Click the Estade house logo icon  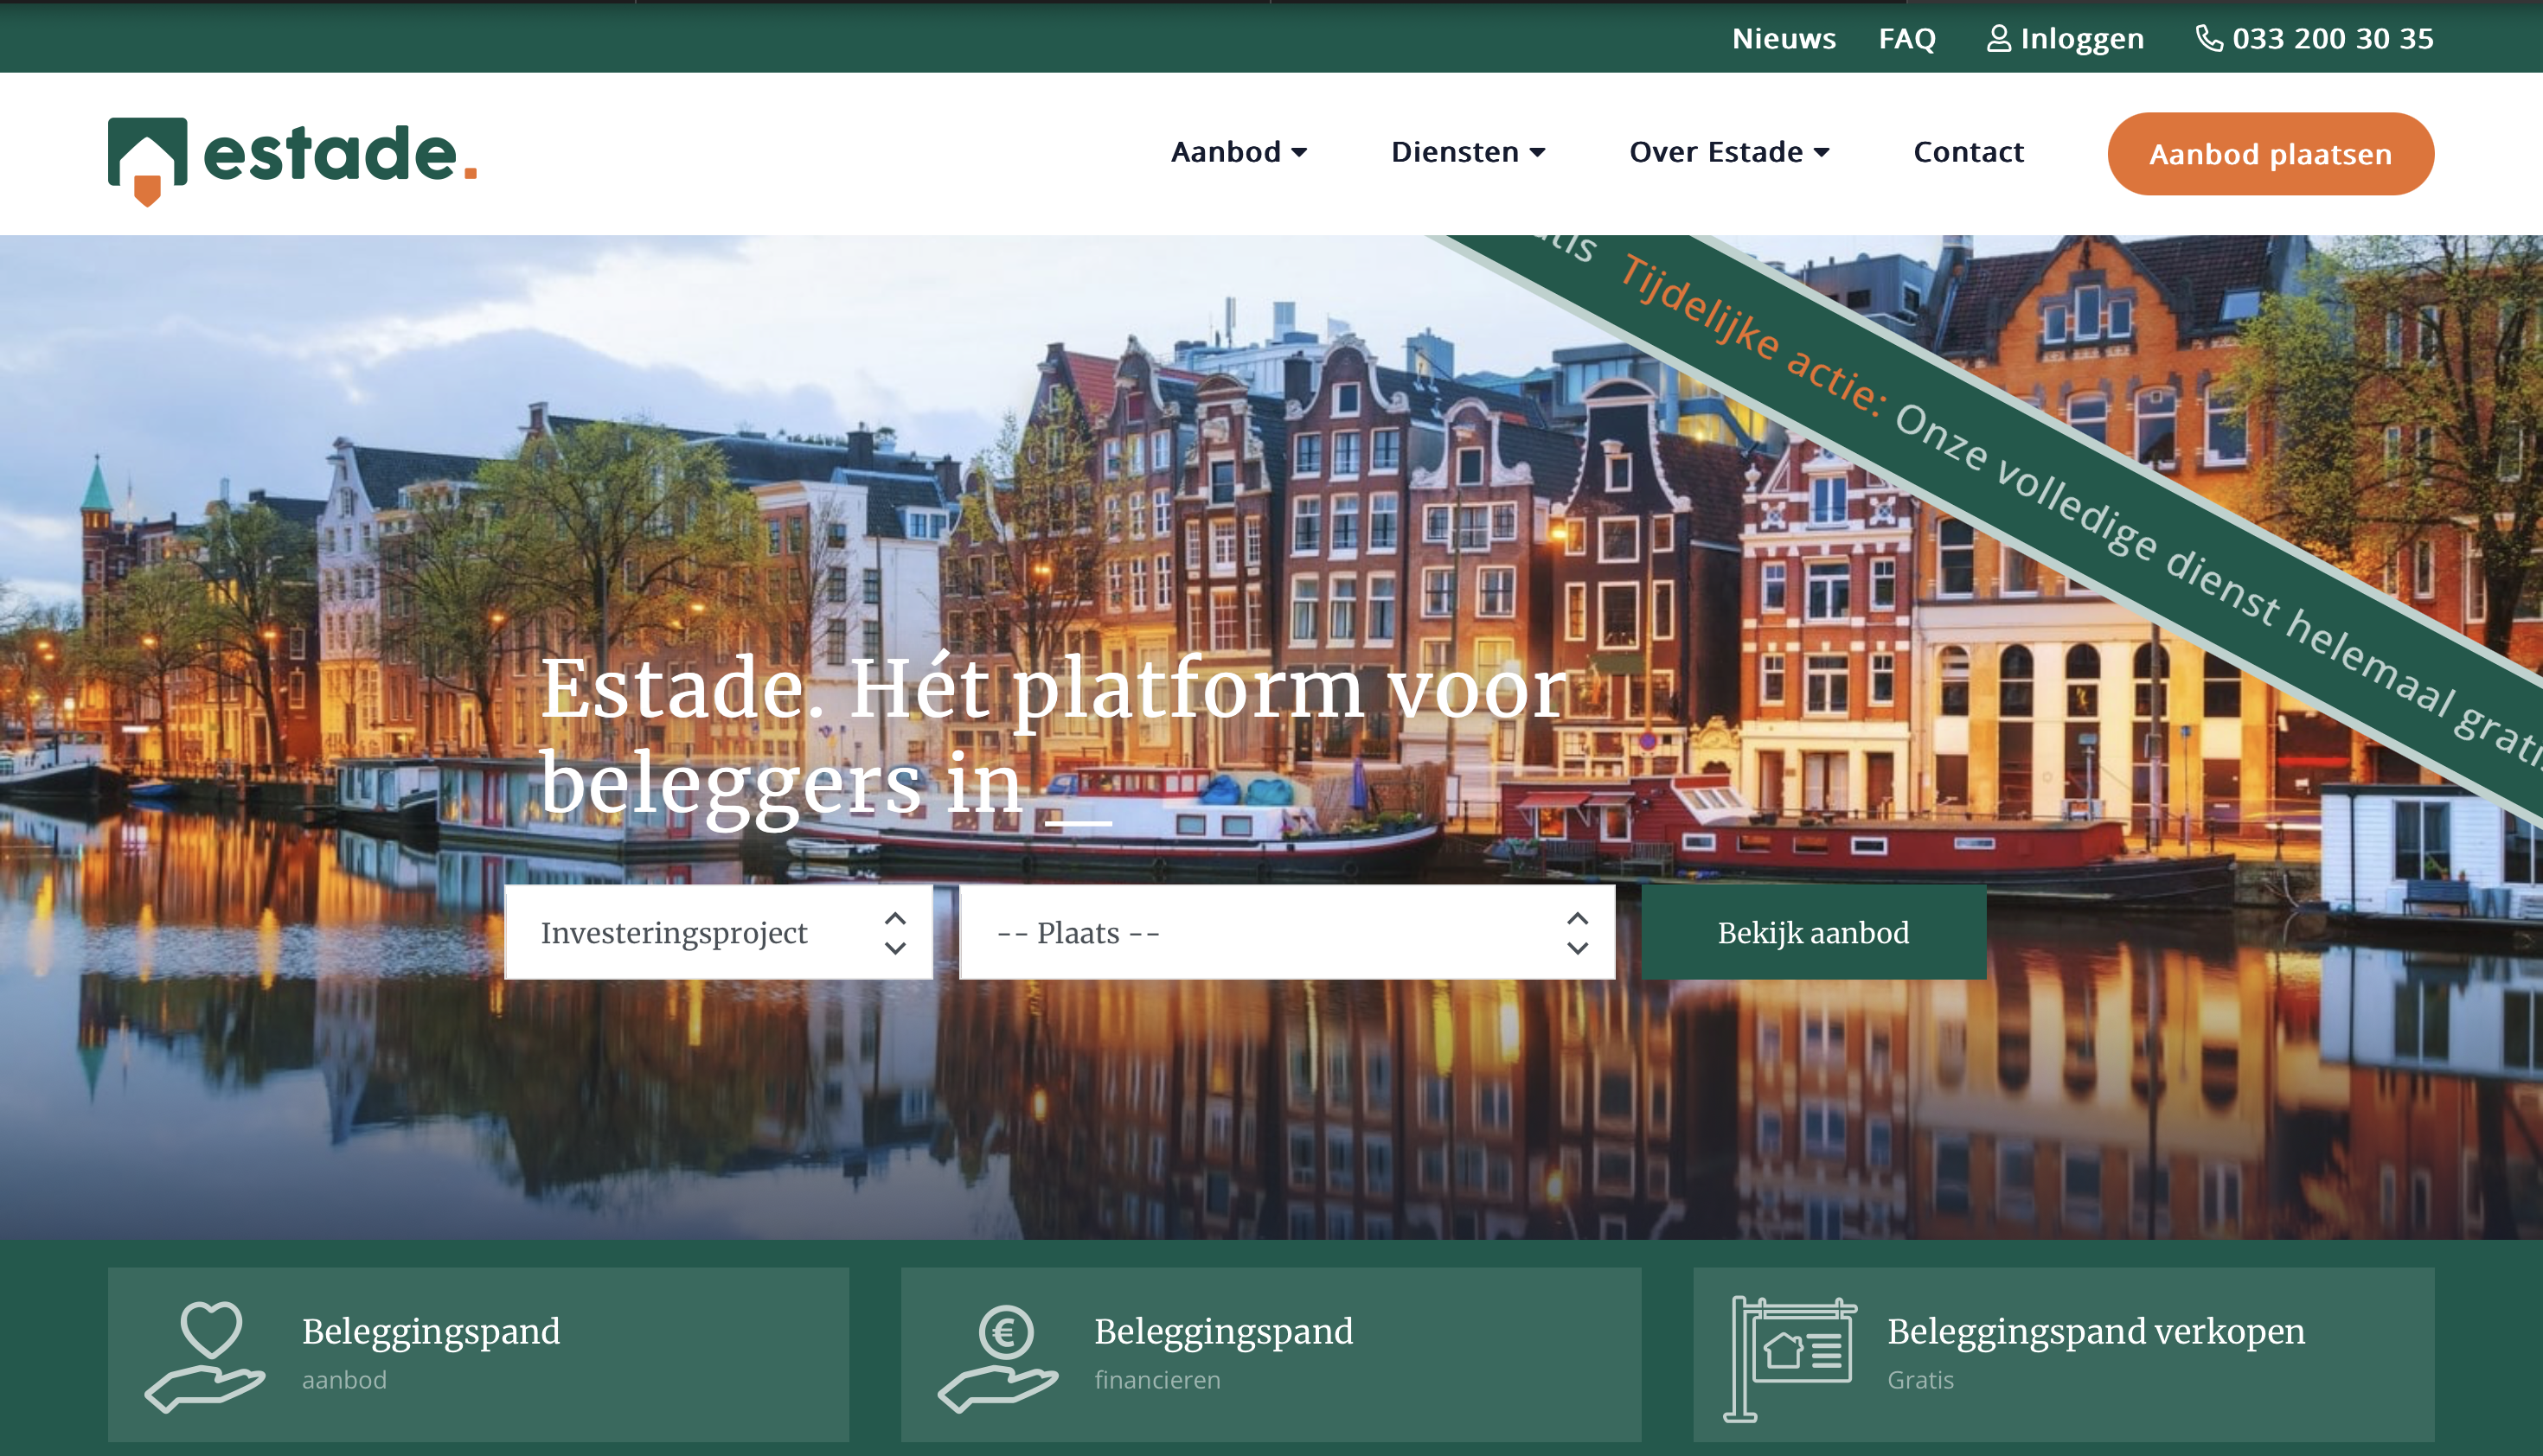point(147,159)
